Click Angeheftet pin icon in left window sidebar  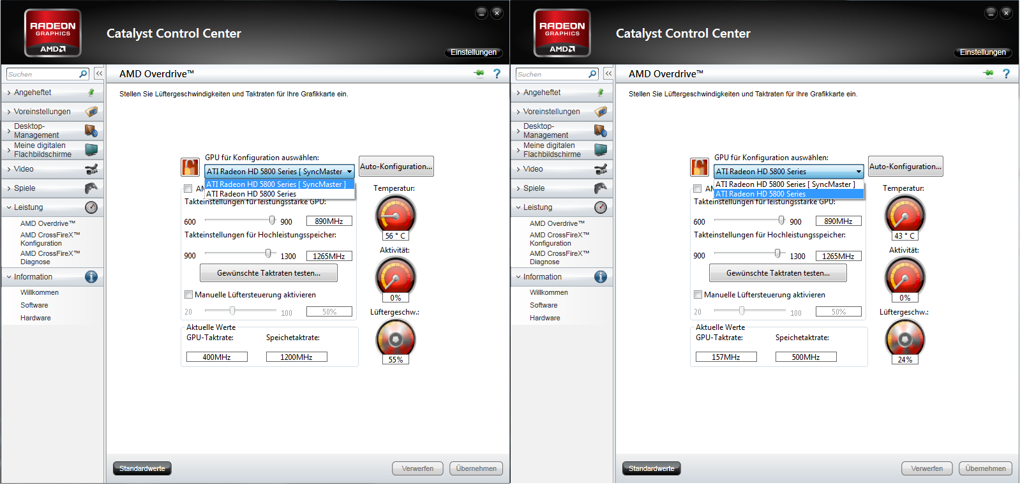91,93
